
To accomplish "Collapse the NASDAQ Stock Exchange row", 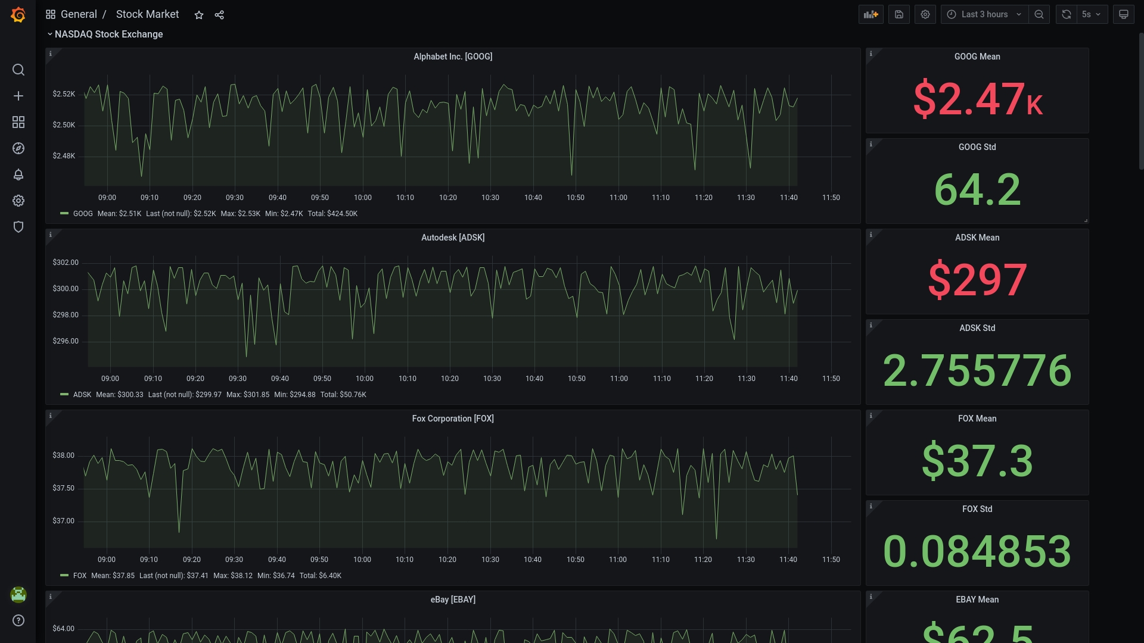I will (105, 34).
